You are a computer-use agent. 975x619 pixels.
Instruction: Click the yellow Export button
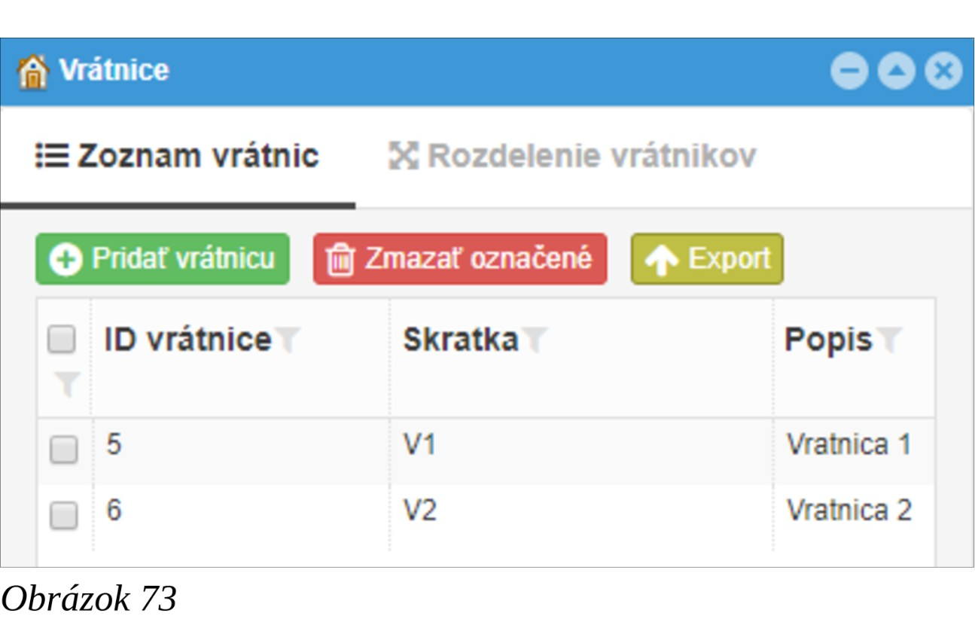coord(707,259)
